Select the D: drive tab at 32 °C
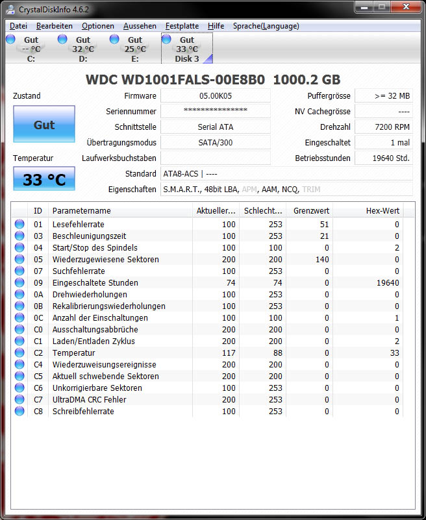The height and width of the screenshot is (520, 426). coord(83,49)
